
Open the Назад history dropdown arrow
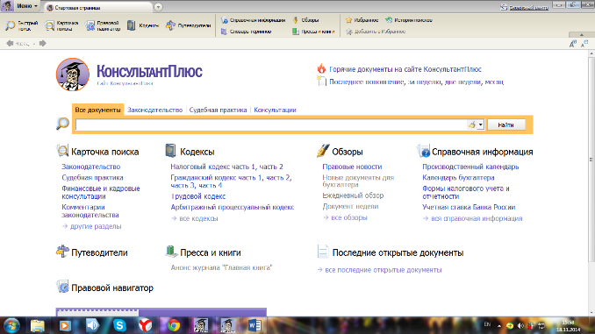(34, 44)
